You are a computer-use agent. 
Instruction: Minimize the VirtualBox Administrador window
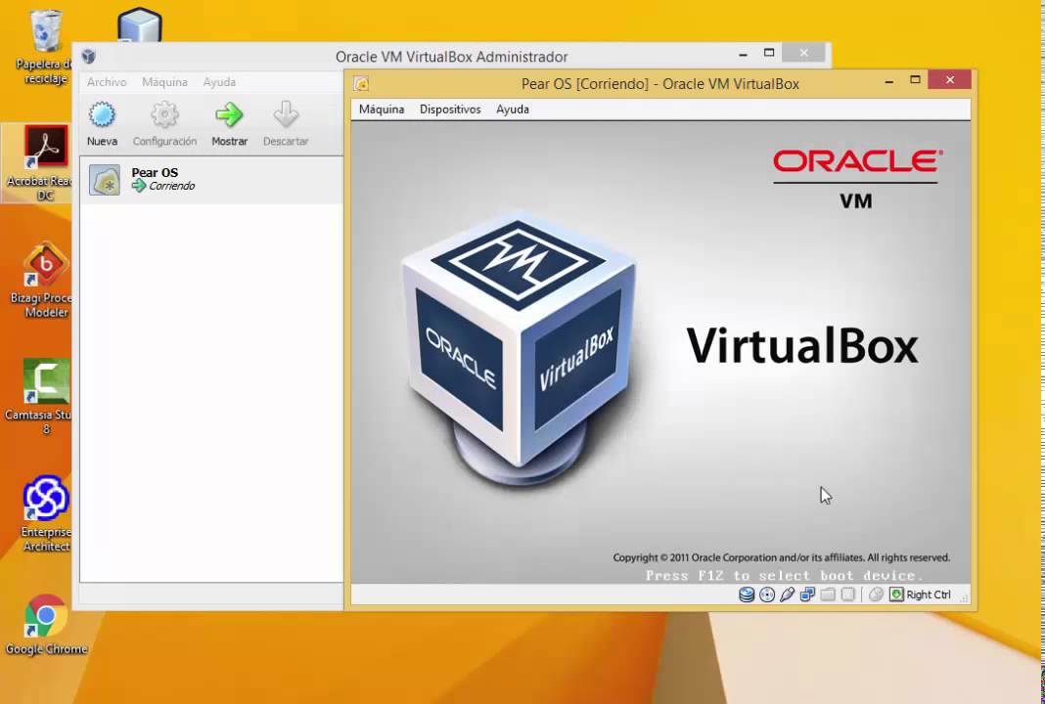click(x=743, y=53)
